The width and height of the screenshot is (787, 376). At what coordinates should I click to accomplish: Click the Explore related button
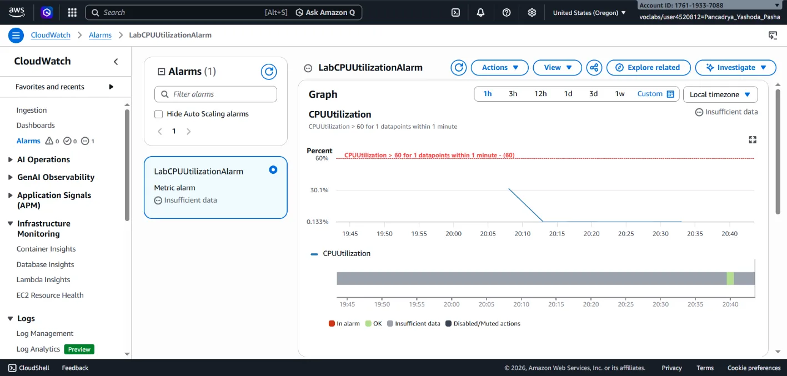click(649, 68)
